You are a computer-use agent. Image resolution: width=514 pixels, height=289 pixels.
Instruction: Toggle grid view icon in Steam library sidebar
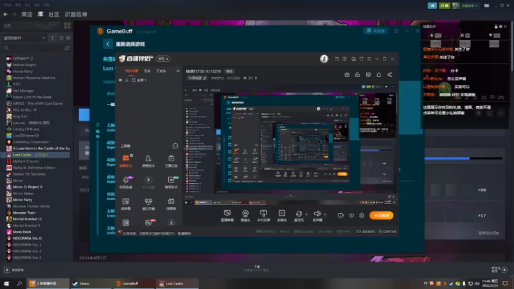click(x=67, y=26)
